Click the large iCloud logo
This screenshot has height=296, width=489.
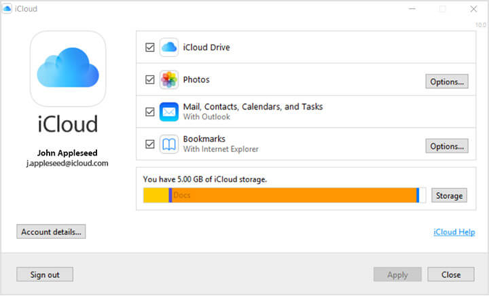click(x=68, y=69)
